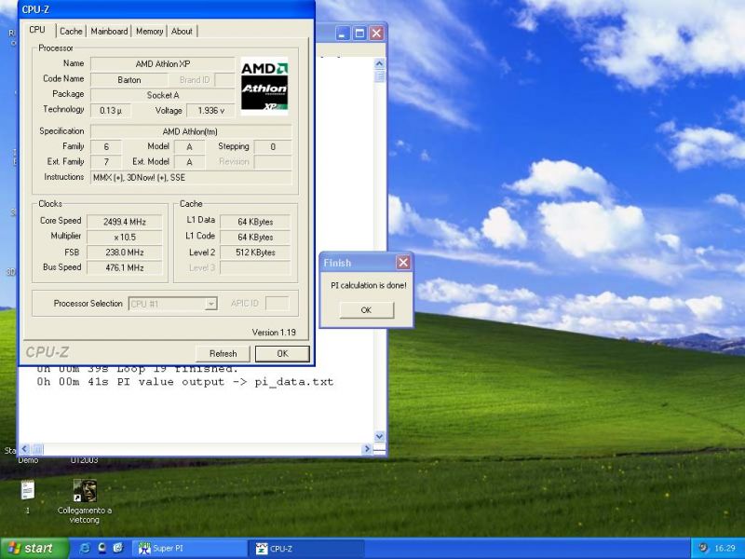Click the Super PI horizontal scroll left arrow
The image size is (745, 559).
point(25,449)
